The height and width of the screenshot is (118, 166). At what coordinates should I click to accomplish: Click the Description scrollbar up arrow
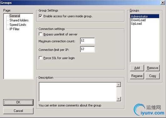[x=119, y=85]
